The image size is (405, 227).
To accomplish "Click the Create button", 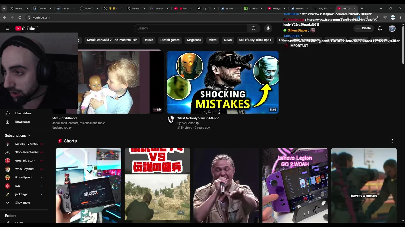I will (363, 28).
